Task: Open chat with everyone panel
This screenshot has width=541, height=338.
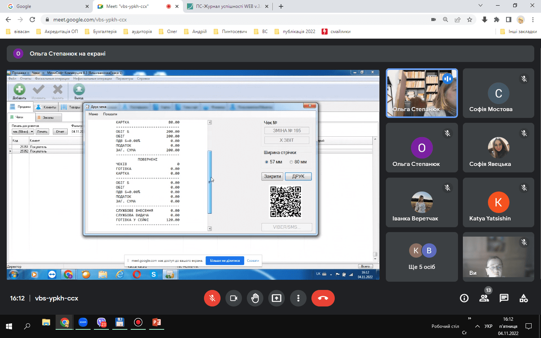Action: click(x=504, y=298)
